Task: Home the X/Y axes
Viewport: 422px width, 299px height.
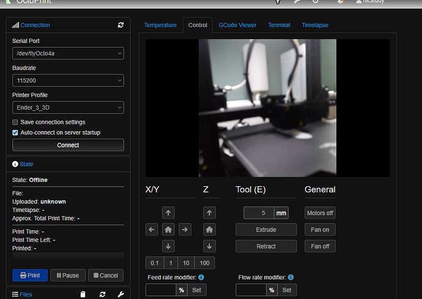Action: tap(168, 230)
